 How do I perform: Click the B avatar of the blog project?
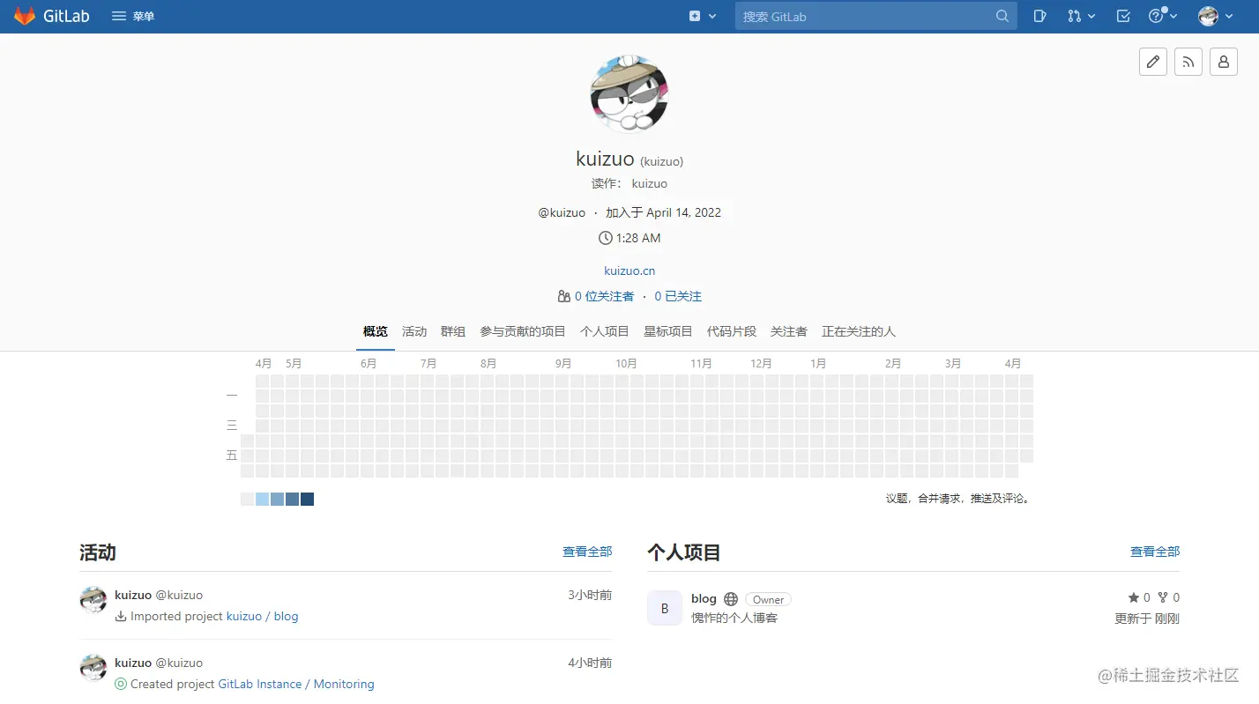[x=664, y=608]
